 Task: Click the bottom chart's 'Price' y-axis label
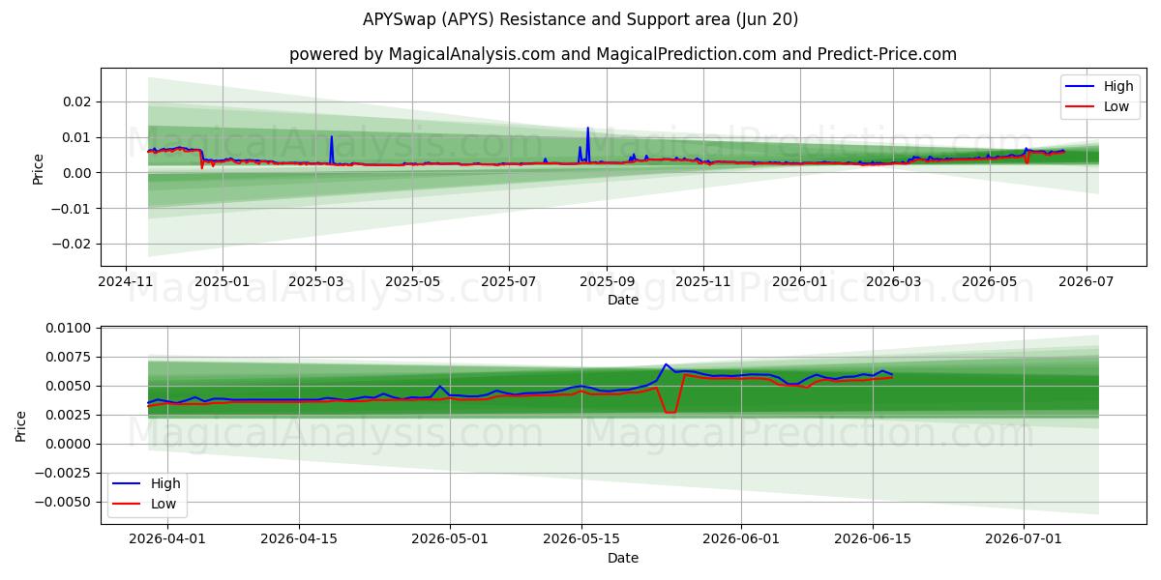tap(21, 425)
